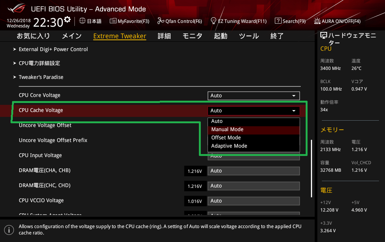Open MyFavorite(F3) list icon
The image size is (385, 242).
point(113,21)
